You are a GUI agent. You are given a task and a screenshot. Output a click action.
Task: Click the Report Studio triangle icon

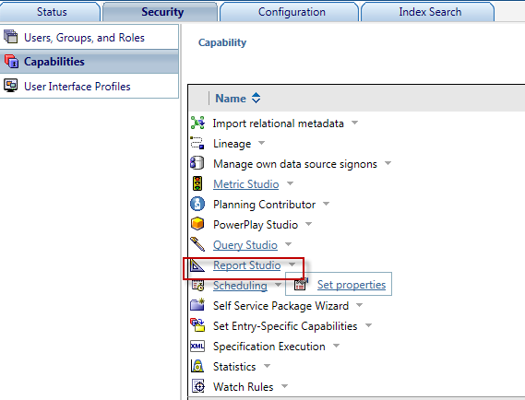pos(197,265)
